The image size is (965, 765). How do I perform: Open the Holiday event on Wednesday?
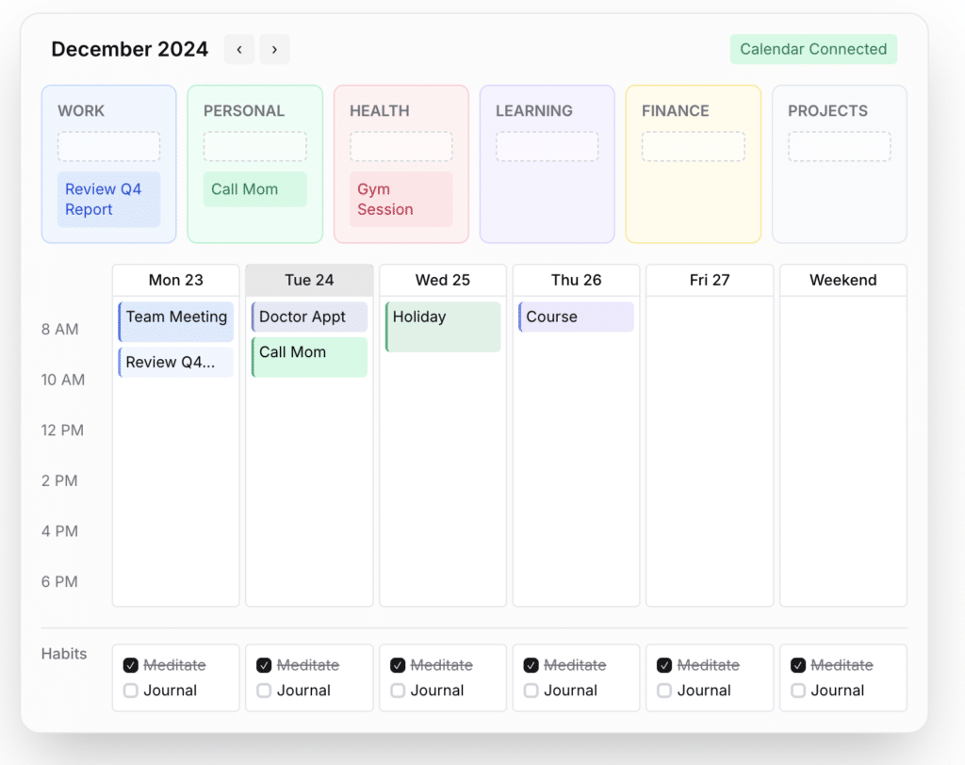click(443, 327)
